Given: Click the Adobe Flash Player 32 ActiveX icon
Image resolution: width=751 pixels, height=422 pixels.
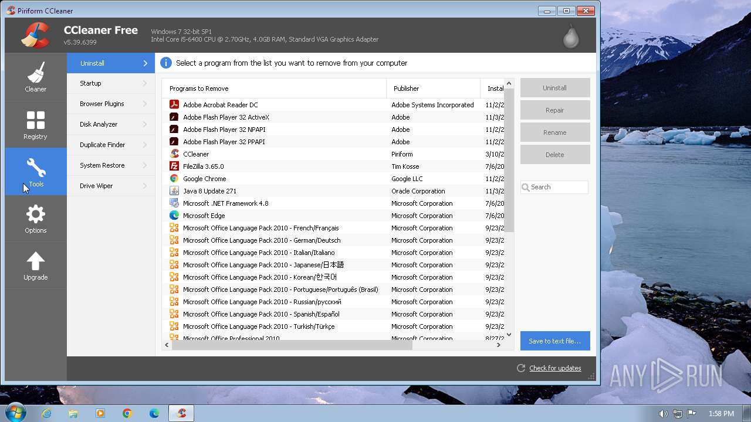Looking at the screenshot, I should coord(174,117).
